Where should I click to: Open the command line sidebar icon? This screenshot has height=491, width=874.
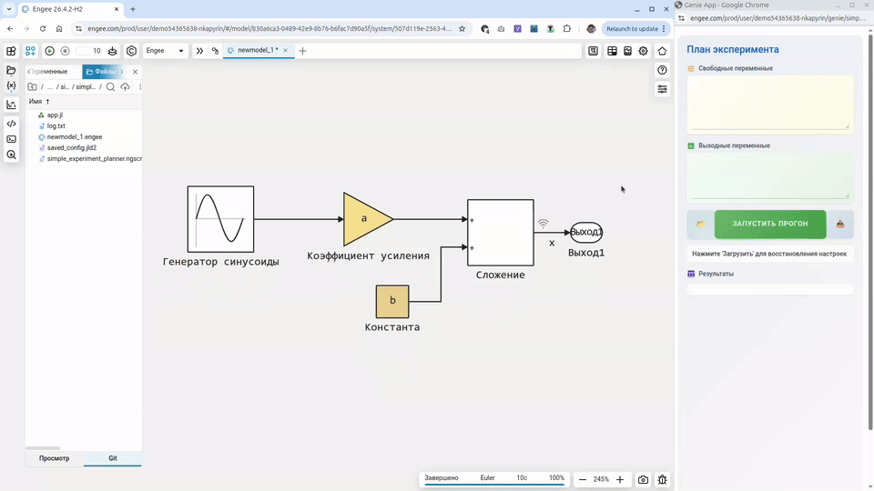[x=11, y=139]
